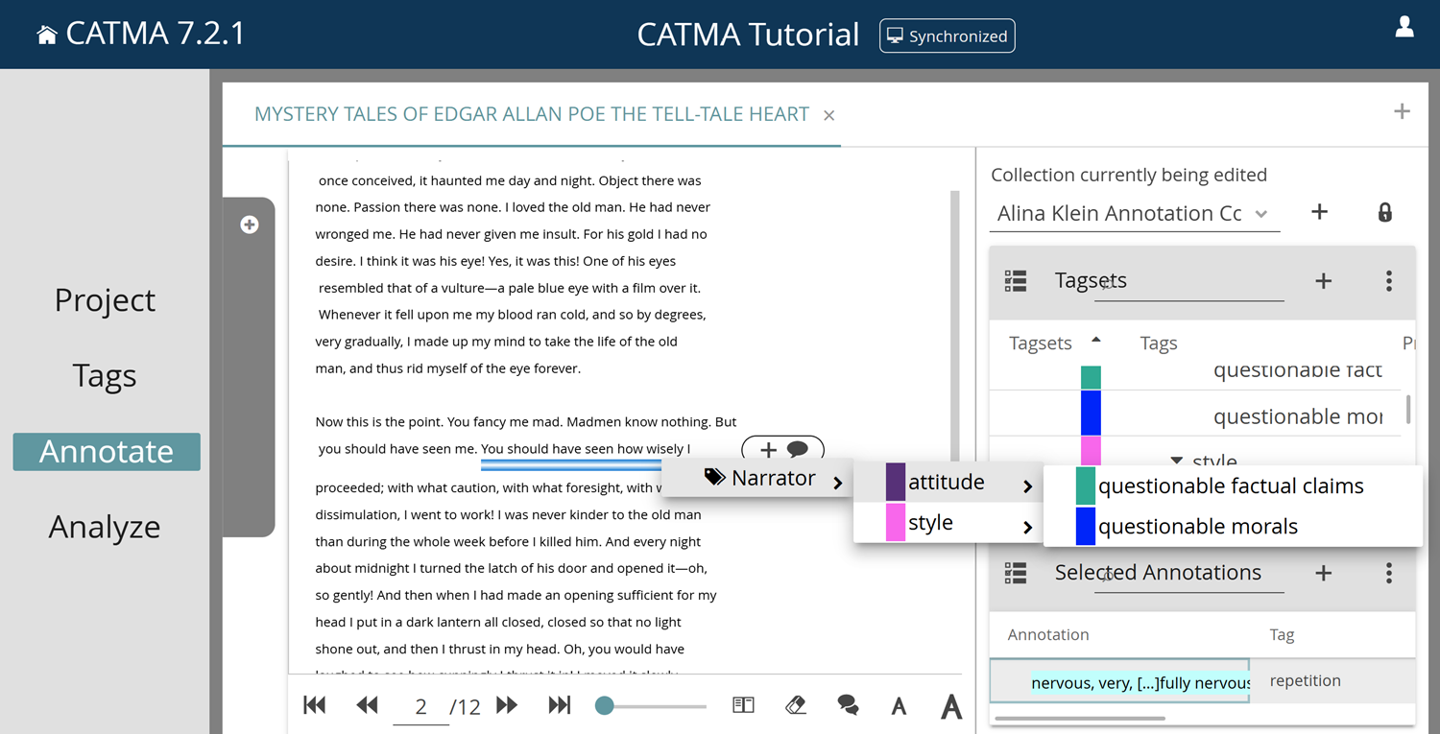The height and width of the screenshot is (734, 1440).
Task: Click Selected Annotations grid list icon
Action: 1016,573
